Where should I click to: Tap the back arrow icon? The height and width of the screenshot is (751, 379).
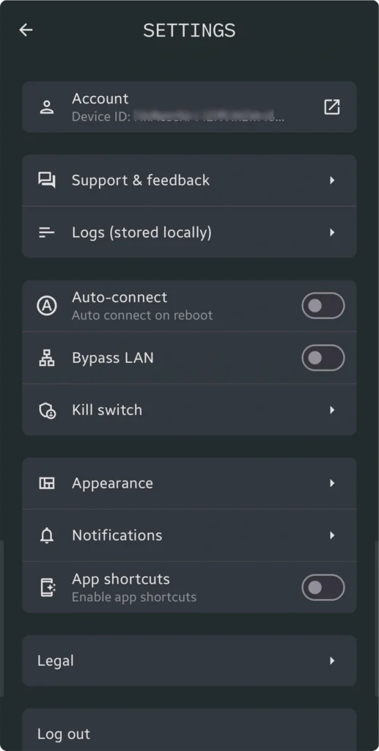pos(26,29)
